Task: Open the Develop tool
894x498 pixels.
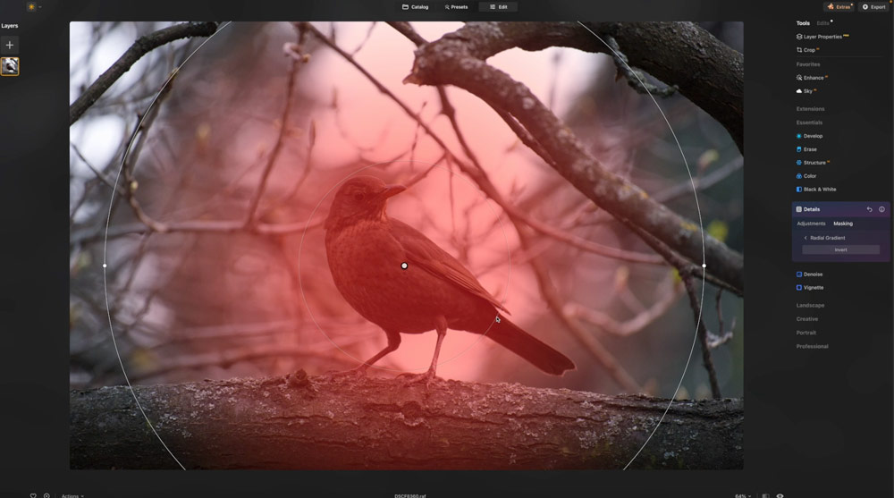Action: pyautogui.click(x=810, y=136)
